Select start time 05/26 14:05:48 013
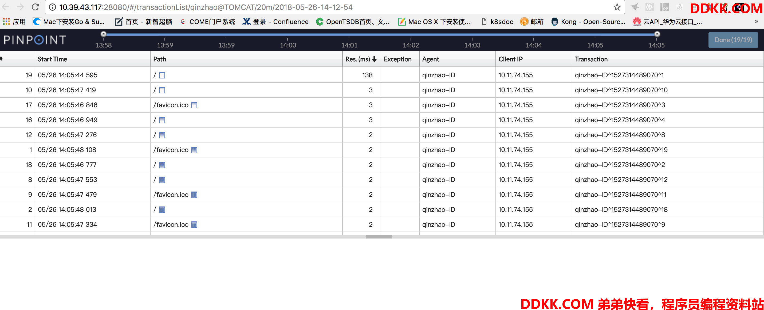 [x=67, y=209]
